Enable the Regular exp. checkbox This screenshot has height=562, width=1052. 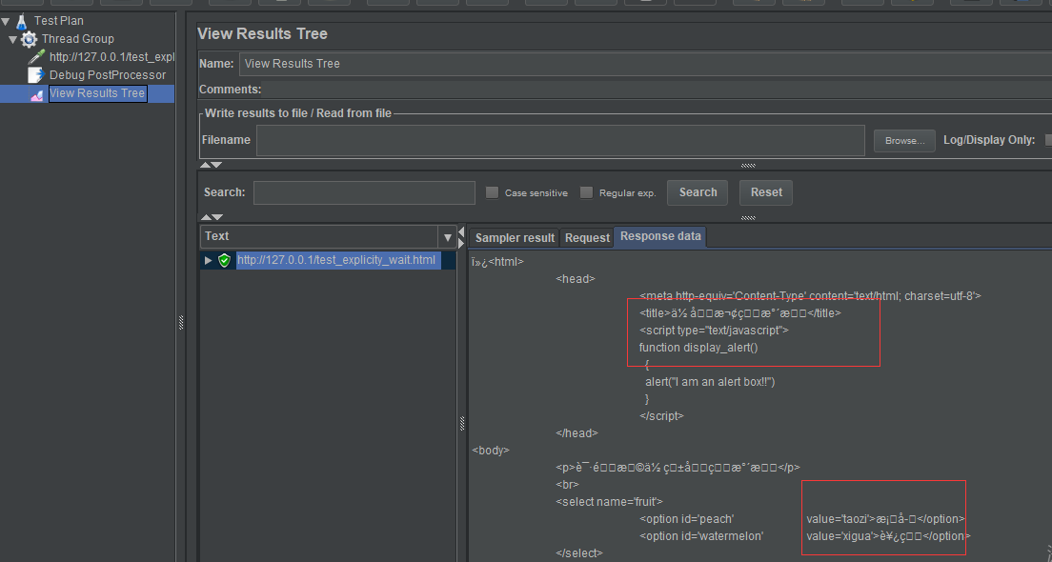[586, 192]
